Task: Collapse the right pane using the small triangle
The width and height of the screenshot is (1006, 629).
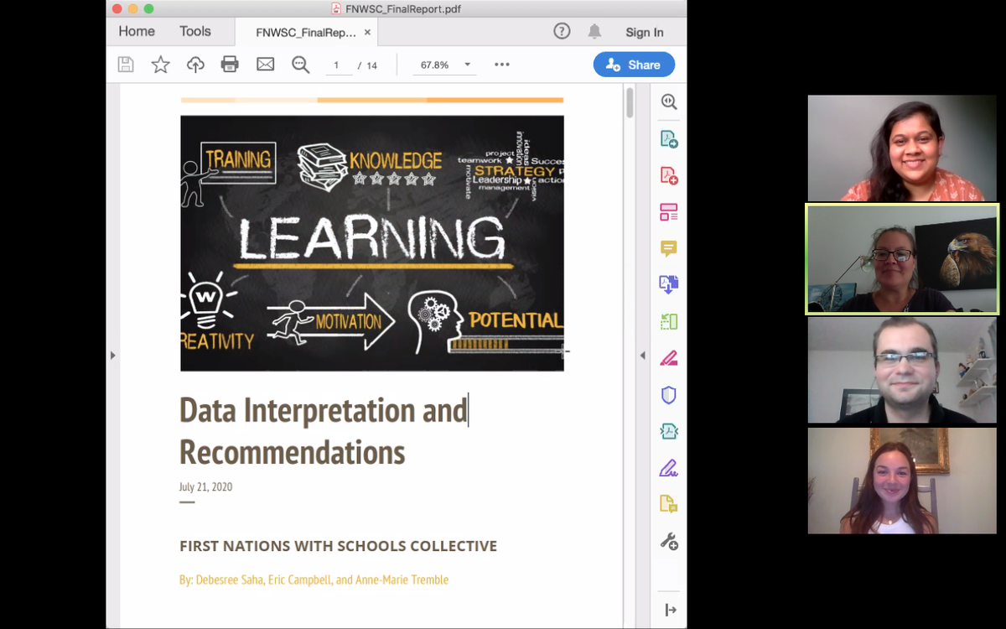Action: pos(643,356)
